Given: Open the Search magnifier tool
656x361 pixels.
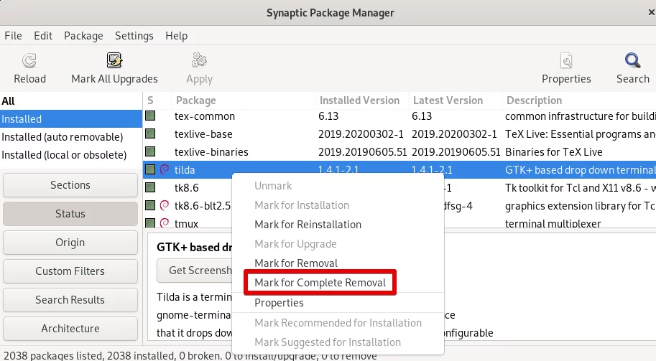Looking at the screenshot, I should pyautogui.click(x=632, y=60).
